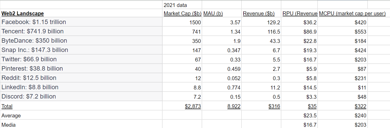Click the total revenue value $316
390x128 pixels.
coord(274,106)
